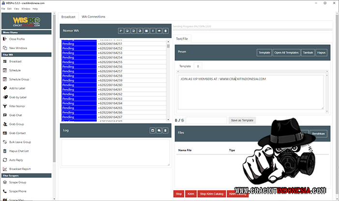The image size is (339, 201).
Task: Click the cloud icon in Nomor WA header
Action: [159, 31]
